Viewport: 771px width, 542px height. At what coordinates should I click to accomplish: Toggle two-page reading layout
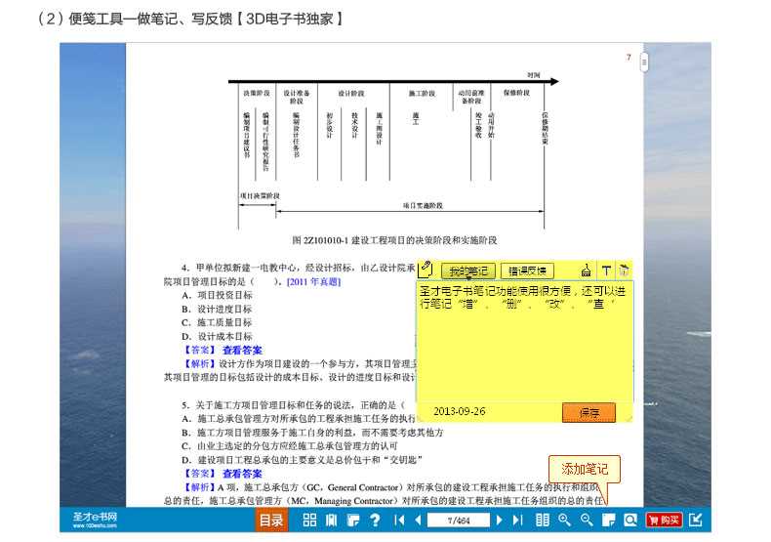[543, 521]
